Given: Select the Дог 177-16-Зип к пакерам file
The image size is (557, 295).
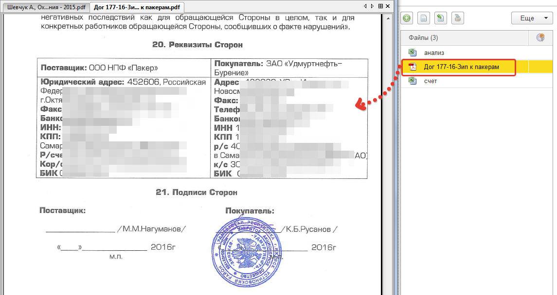Looking at the screenshot, I should click(477, 67).
